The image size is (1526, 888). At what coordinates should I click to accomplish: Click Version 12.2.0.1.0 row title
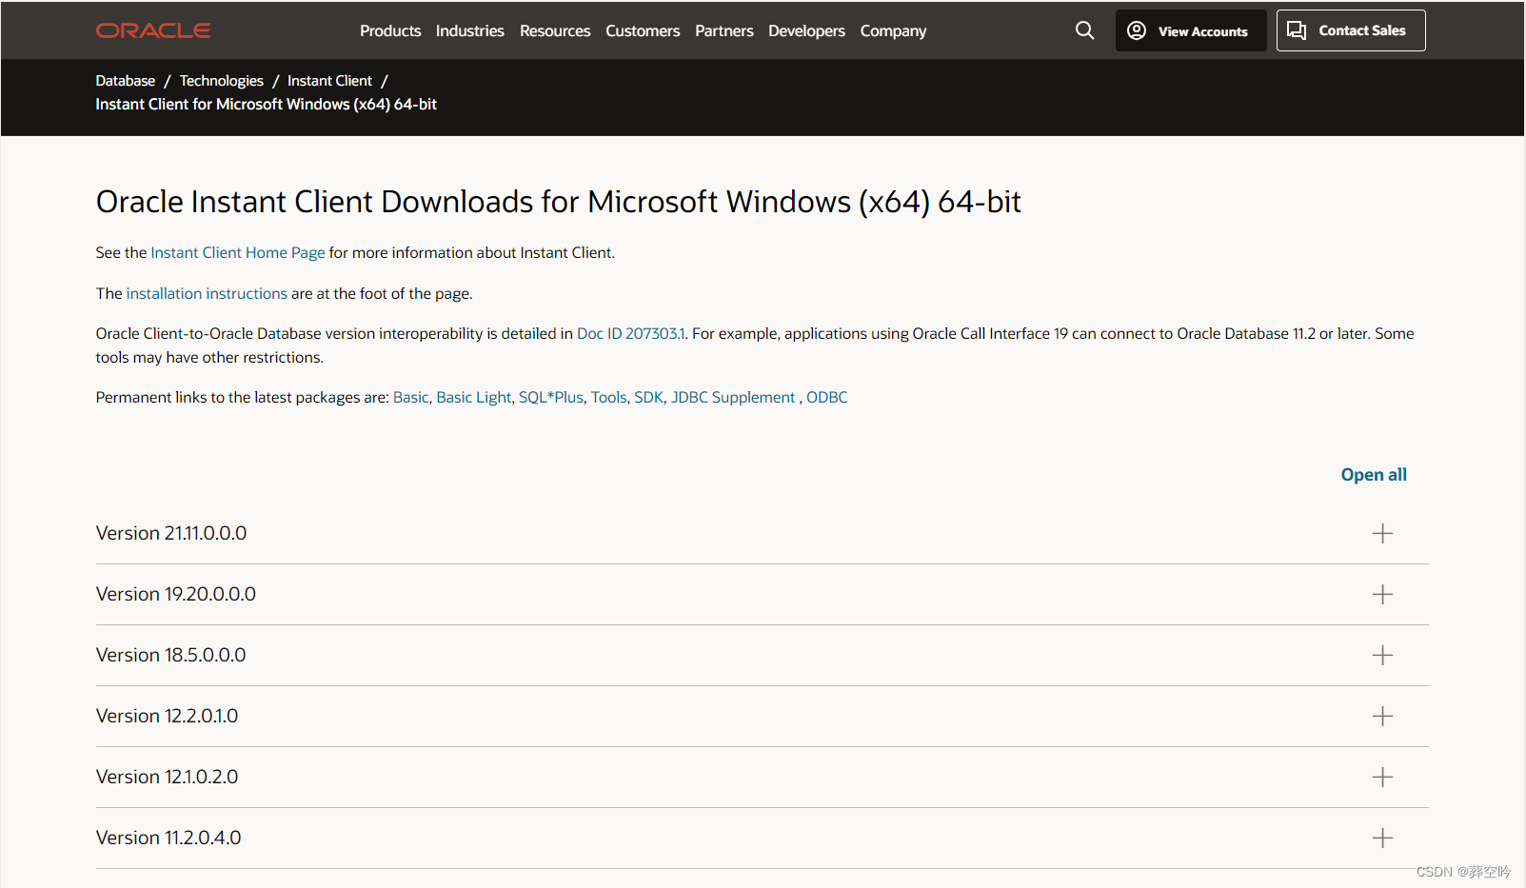168,716
